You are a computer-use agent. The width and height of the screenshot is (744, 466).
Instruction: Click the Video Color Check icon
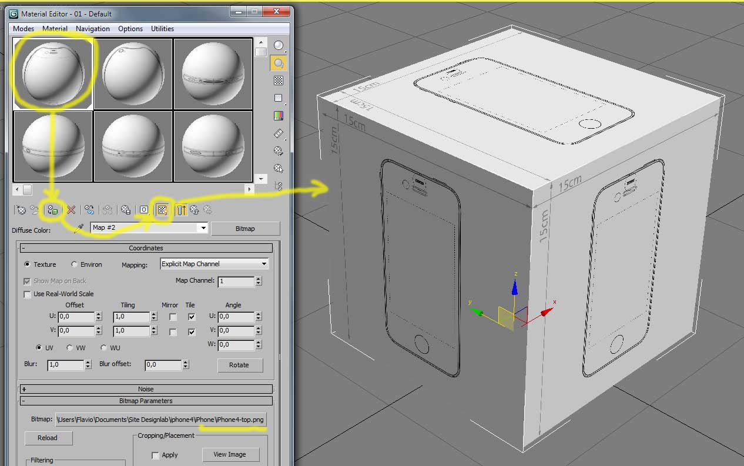pos(279,116)
